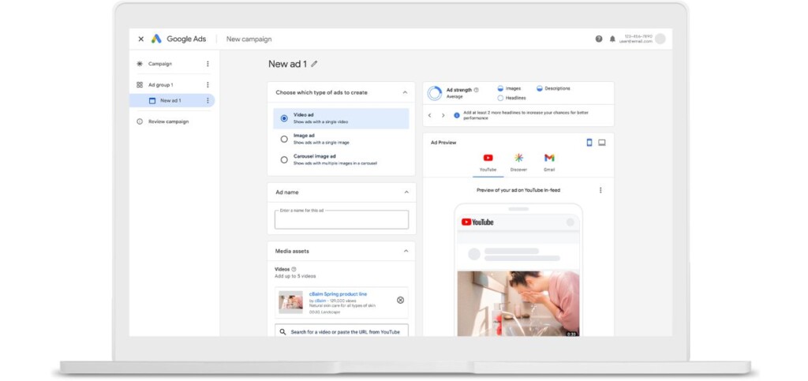Click the pencil icon beside New ad 1
Viewport: 808px width, 381px height.
(x=314, y=64)
